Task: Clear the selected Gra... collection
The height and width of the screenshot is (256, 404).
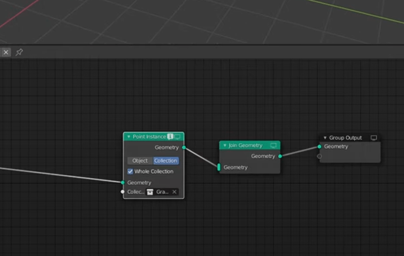Action: pyautogui.click(x=174, y=192)
